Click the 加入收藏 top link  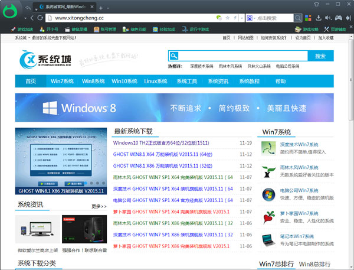326,38
